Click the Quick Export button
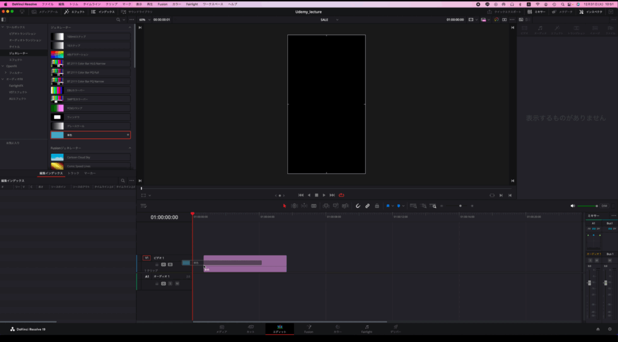 [506, 11]
